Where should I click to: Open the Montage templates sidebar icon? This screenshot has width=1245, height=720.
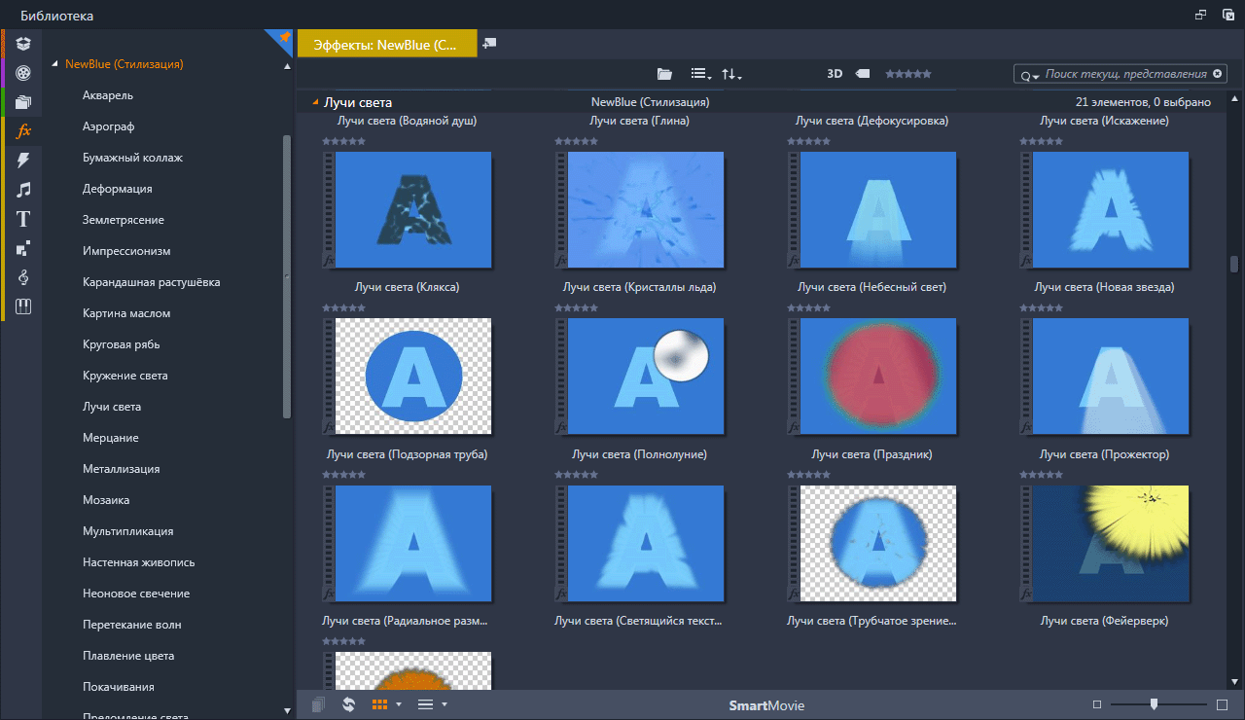[23, 248]
